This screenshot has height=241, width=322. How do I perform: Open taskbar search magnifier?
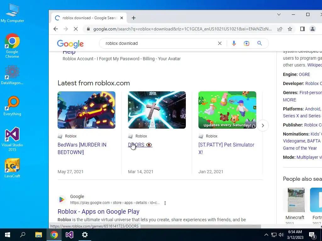click(x=23, y=235)
